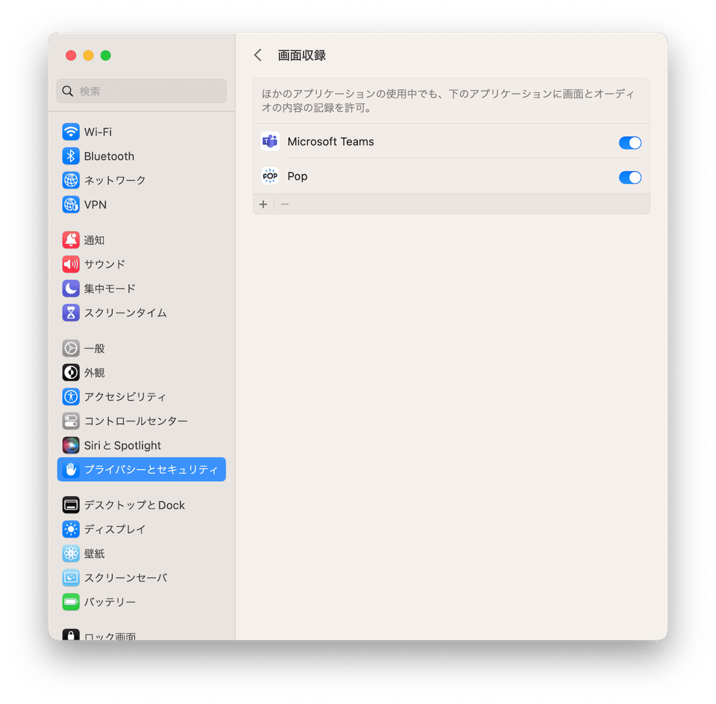Image resolution: width=716 pixels, height=704 pixels.
Task: Select サウンド in the sidebar
Action: coord(71,264)
